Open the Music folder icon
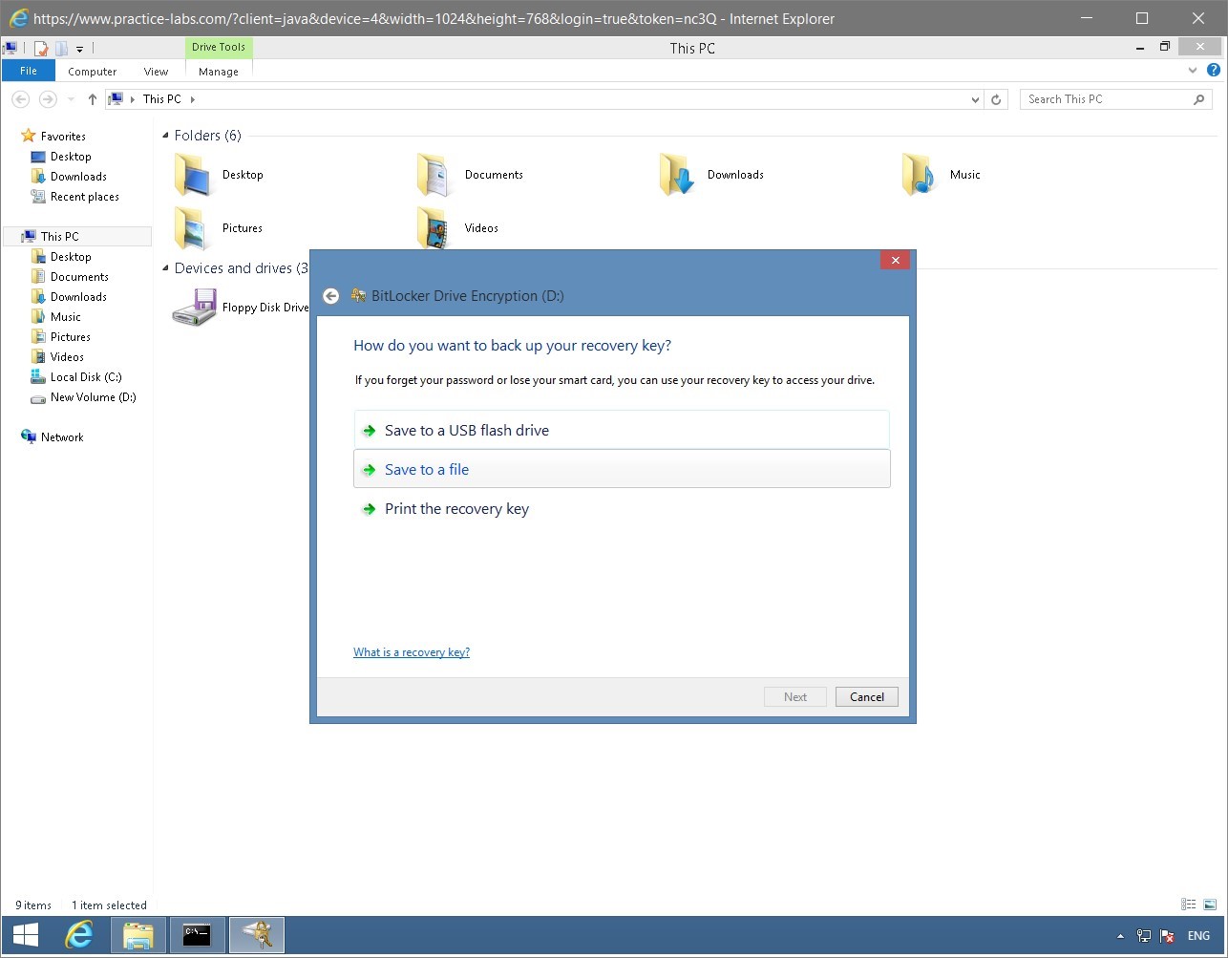 pos(918,174)
